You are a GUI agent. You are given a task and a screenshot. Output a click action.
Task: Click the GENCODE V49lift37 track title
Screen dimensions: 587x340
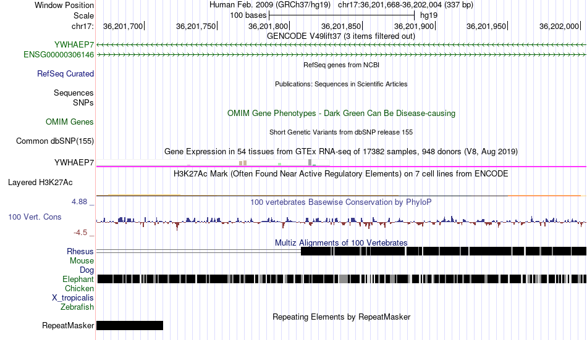[341, 36]
